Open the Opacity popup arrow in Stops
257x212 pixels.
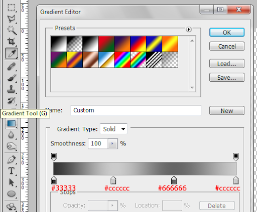(x=112, y=205)
